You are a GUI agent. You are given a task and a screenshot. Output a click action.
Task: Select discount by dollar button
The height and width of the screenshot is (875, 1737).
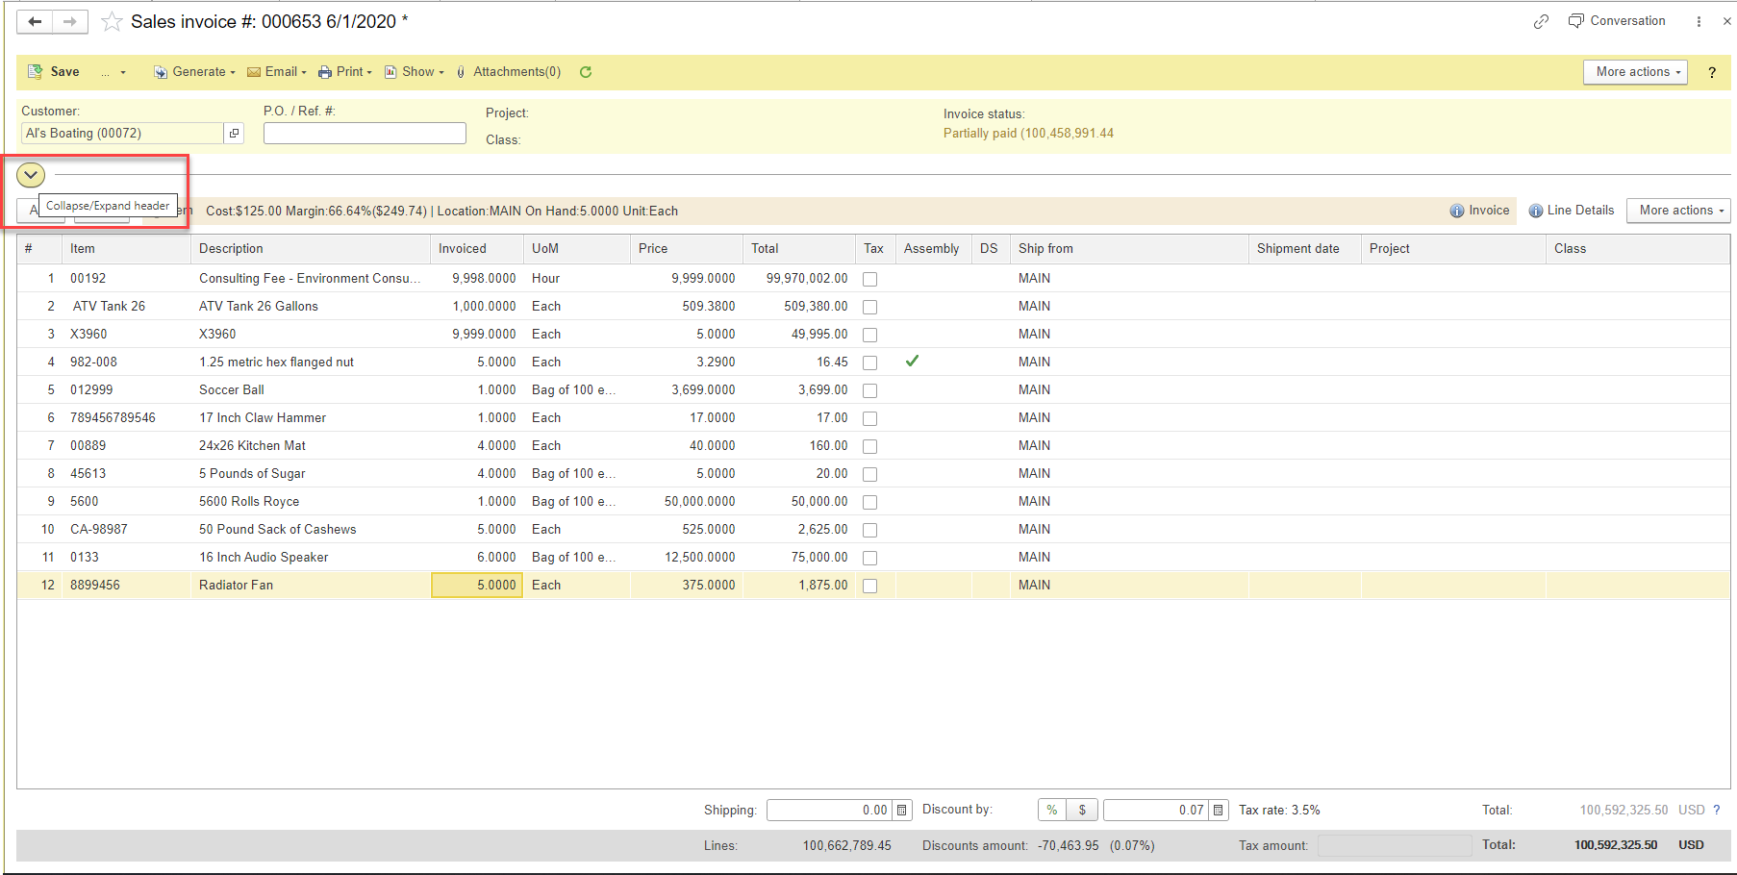[1082, 811]
